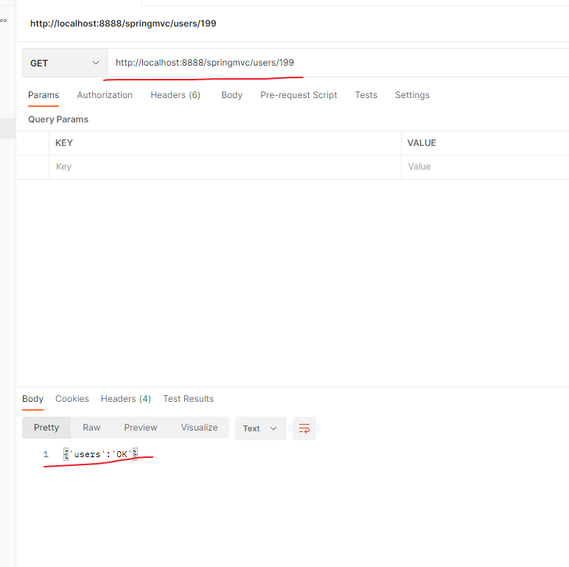Select the Raw response view

[x=91, y=428]
